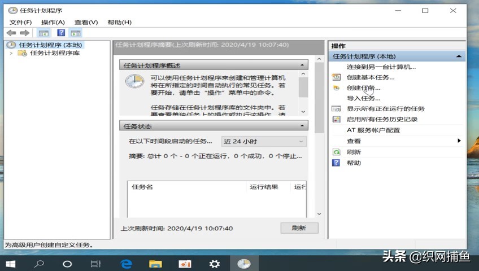479x271 pixels.
Task: Collapse the 任务计划程序概述 section
Action: click(x=302, y=65)
